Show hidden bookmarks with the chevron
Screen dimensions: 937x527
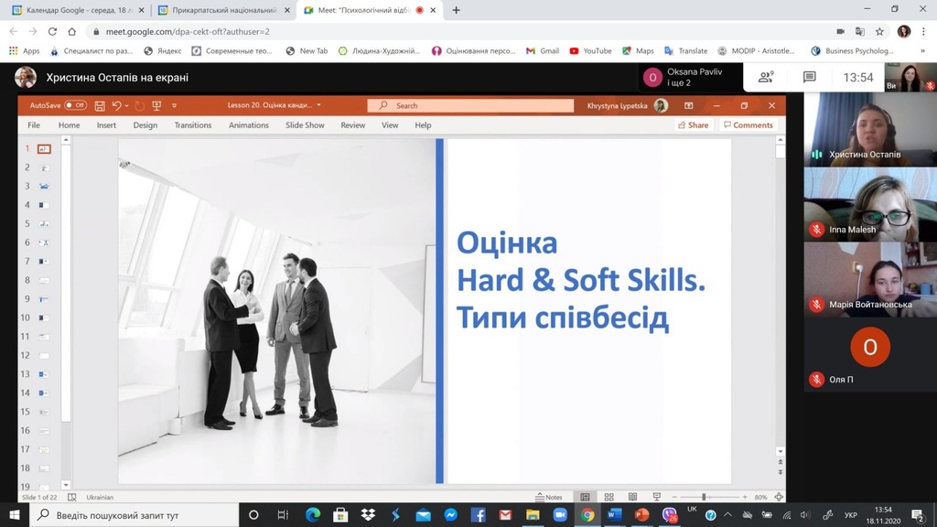pos(924,51)
